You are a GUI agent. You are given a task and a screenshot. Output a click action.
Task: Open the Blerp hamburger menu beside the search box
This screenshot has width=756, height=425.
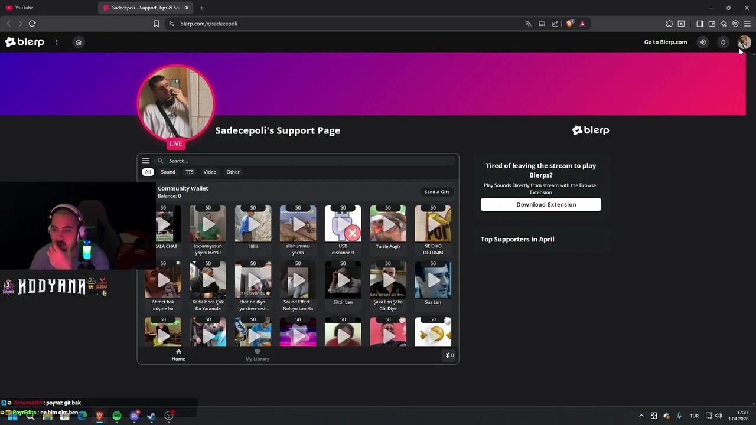(145, 161)
